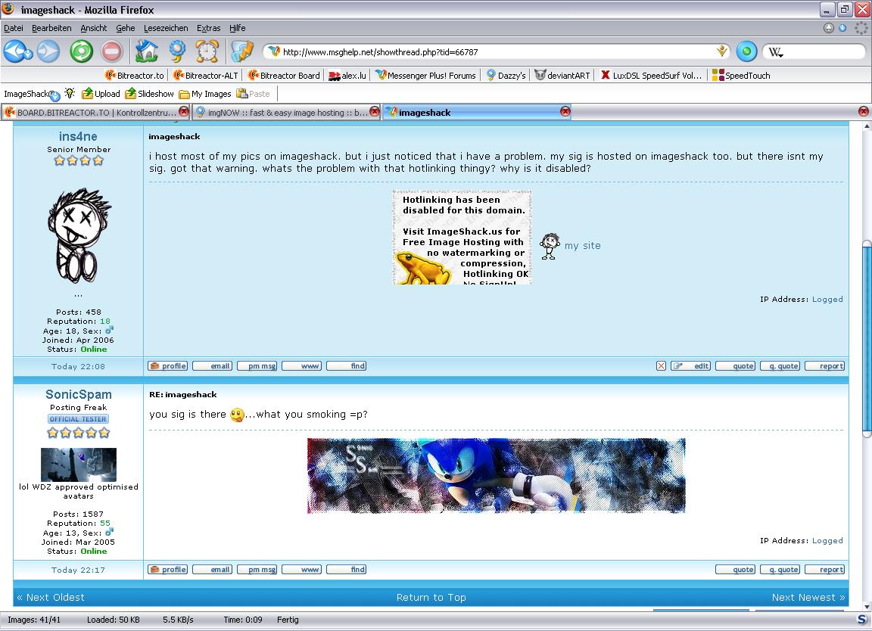Open the ImageShack toolbar dropdown menu
The width and height of the screenshot is (872, 631).
tap(54, 97)
